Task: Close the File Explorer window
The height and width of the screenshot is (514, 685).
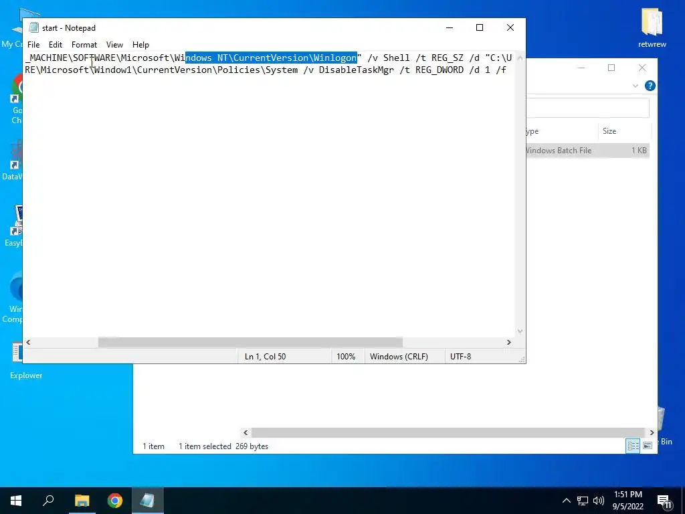Action: (x=642, y=68)
